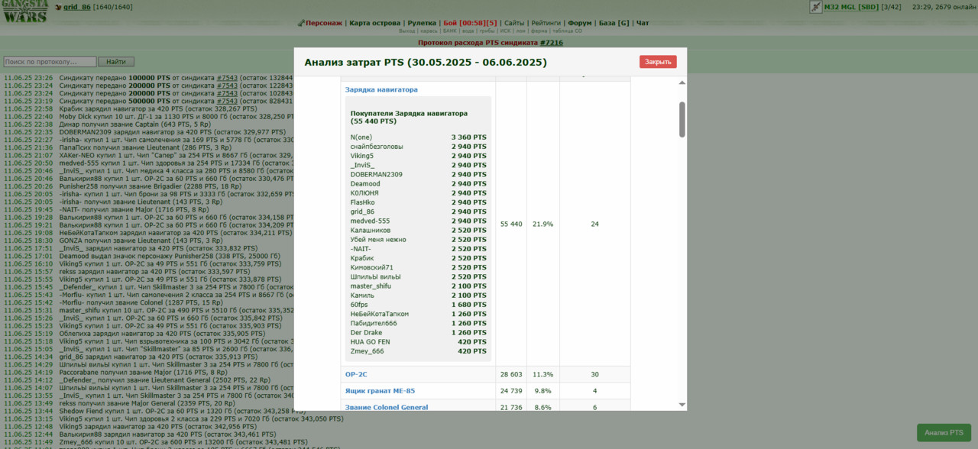Click buyer N(one) in the list
The image size is (978, 449).
coord(361,137)
